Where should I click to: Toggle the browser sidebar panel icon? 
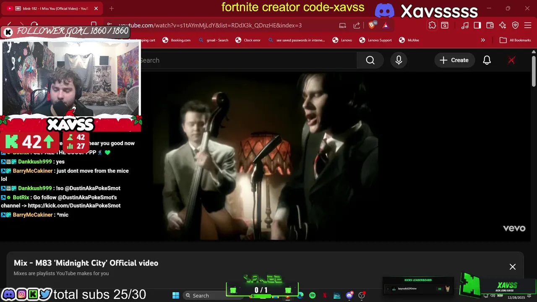[x=477, y=25]
